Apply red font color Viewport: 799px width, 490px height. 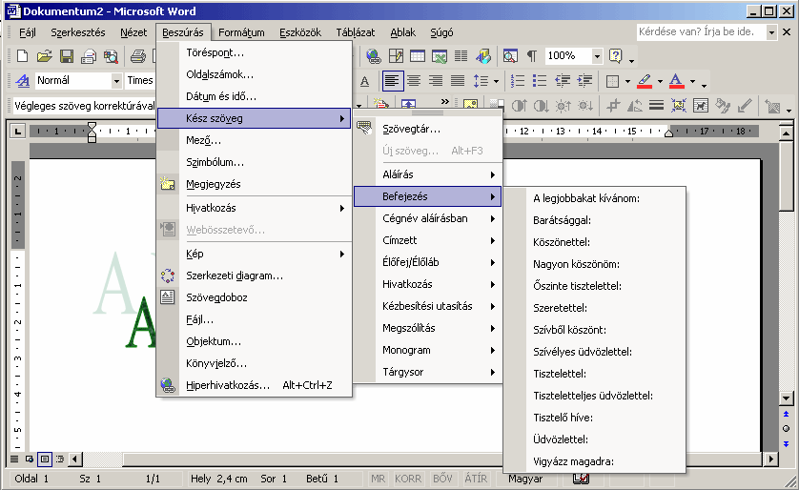(x=676, y=80)
